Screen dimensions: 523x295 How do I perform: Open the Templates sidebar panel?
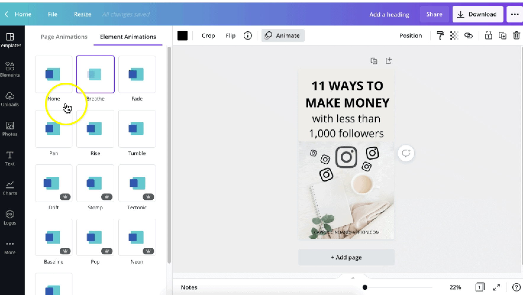(x=10, y=40)
